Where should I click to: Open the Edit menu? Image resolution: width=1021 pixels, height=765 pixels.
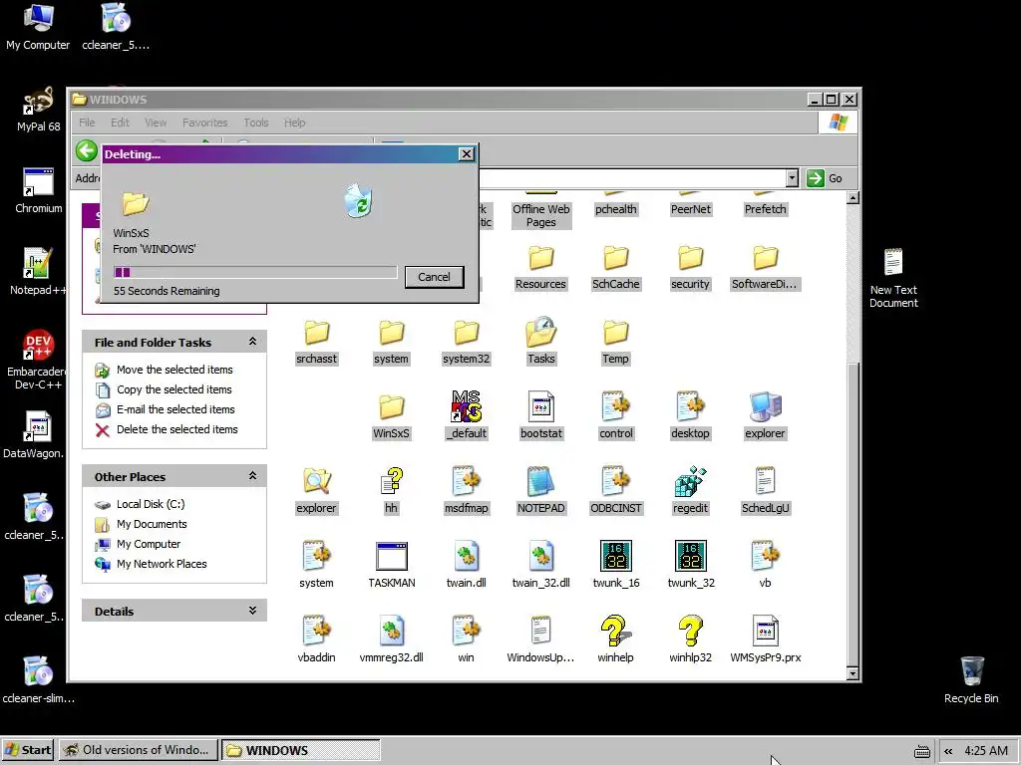[120, 123]
